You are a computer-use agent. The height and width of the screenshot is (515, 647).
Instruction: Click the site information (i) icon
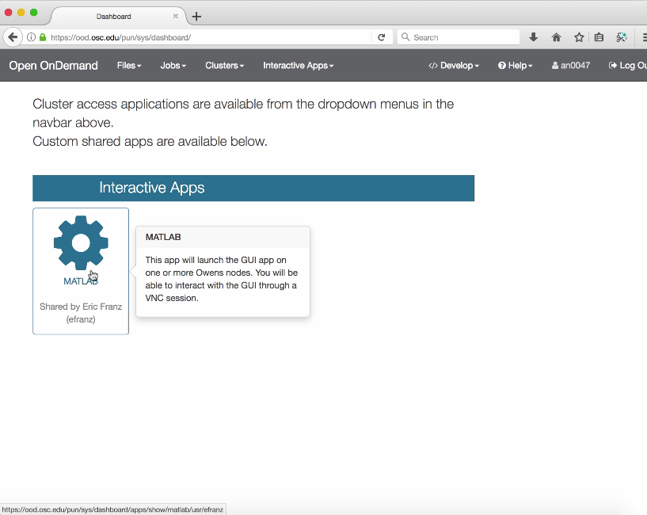pos(32,37)
